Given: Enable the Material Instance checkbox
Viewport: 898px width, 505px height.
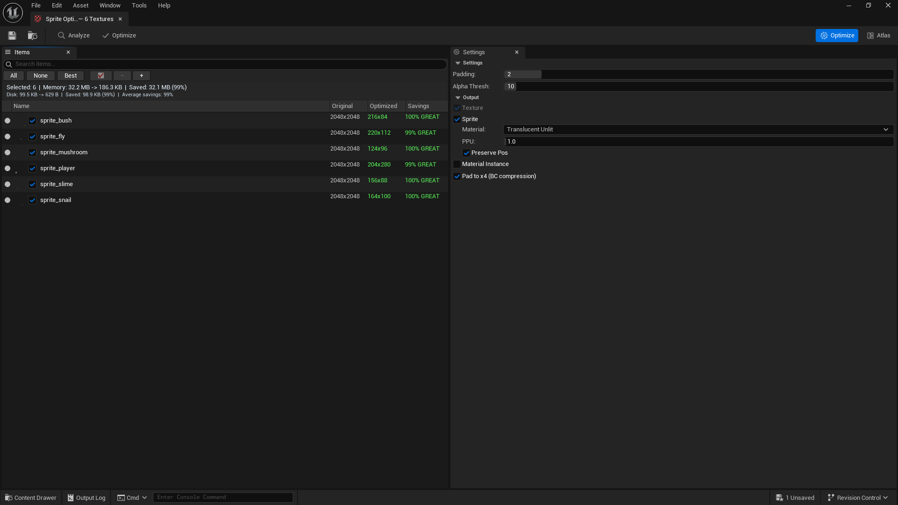Looking at the screenshot, I should 457,164.
